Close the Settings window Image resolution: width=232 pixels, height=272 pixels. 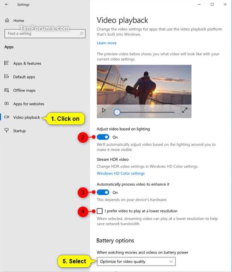225,4
